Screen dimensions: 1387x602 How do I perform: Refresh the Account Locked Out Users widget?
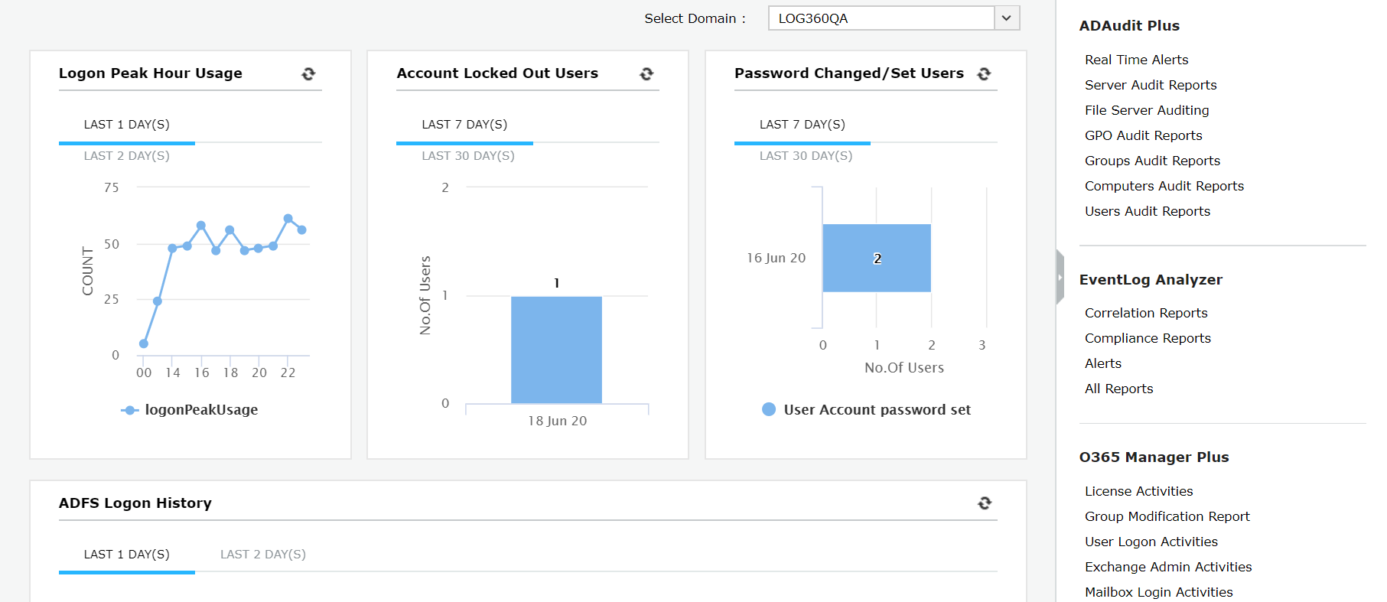(646, 74)
